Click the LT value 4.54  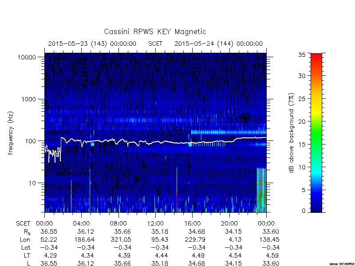point(236,255)
